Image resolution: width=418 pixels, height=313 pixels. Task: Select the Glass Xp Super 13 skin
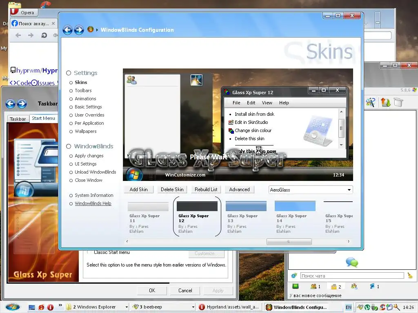[246, 218]
